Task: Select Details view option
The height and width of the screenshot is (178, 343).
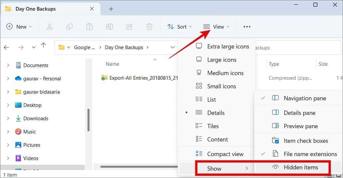Action: [x=210, y=113]
